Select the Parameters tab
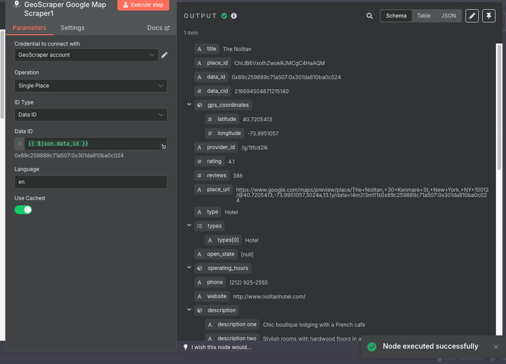Viewport: 506px width, 364px height. tap(29, 28)
